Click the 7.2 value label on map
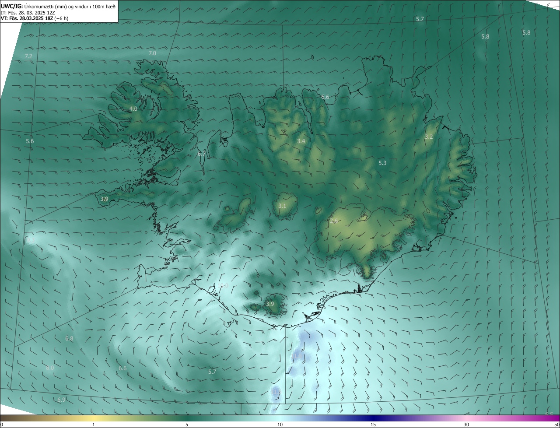Image resolution: width=560 pixels, height=428 pixels. (28, 56)
